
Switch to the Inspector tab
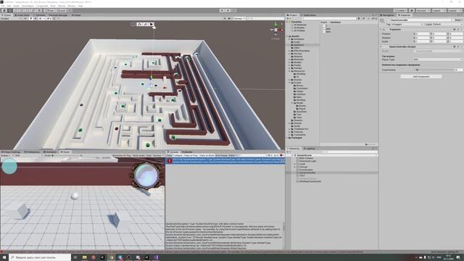click(x=405, y=15)
